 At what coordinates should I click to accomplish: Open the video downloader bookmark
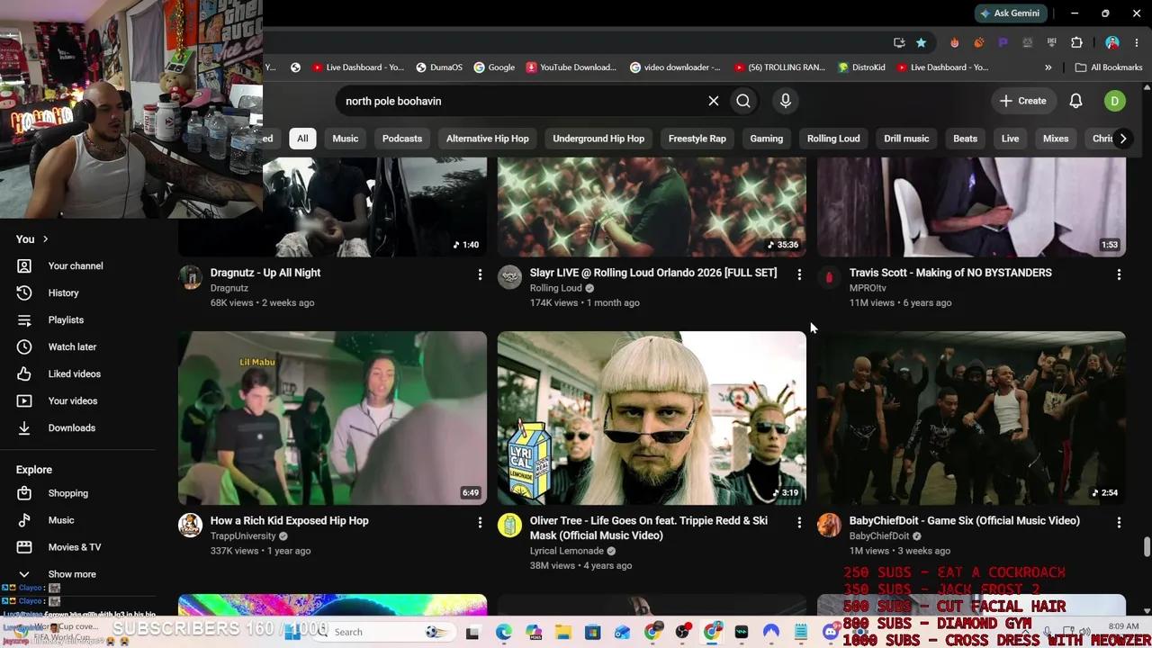pos(675,67)
